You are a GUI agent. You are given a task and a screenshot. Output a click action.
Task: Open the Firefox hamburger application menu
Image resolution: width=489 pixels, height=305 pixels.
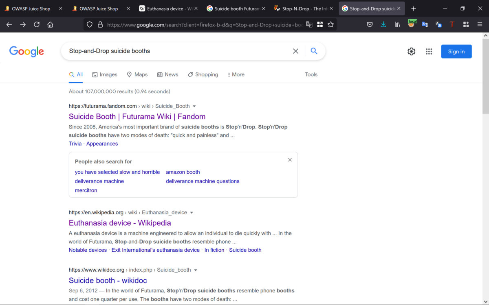(480, 24)
